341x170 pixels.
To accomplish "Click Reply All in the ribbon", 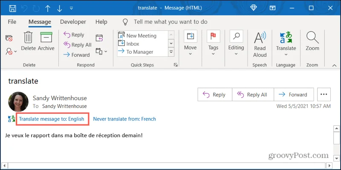I will pos(78,45).
